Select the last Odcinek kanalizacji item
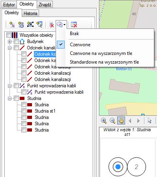 [52, 79]
